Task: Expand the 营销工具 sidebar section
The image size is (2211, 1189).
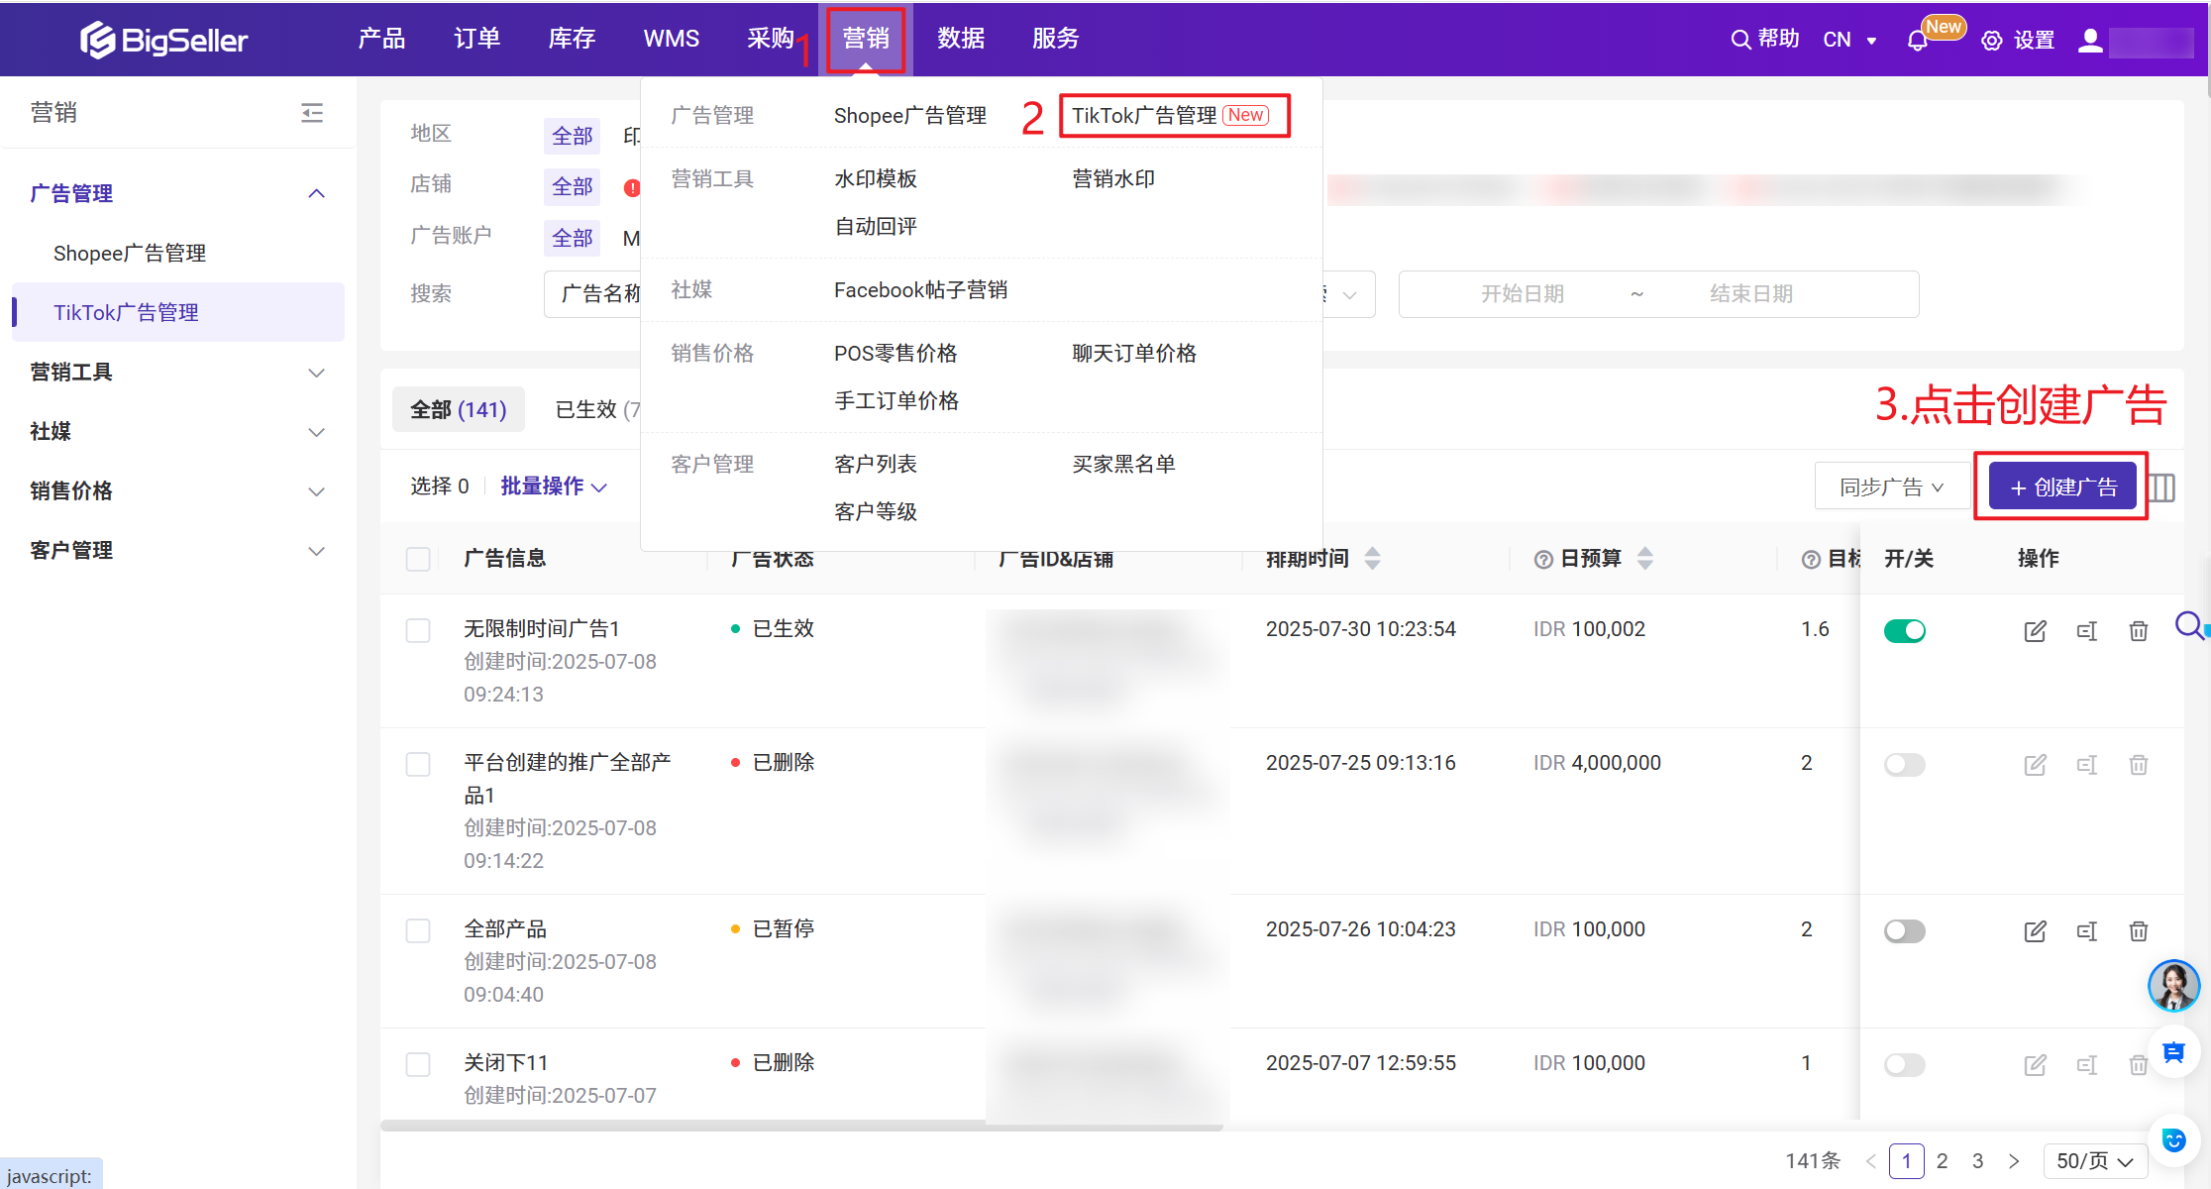Action: click(177, 373)
